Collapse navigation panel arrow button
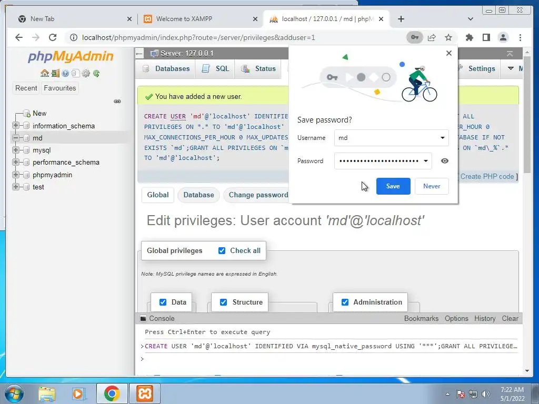The width and height of the screenshot is (539, 404). coord(139,53)
